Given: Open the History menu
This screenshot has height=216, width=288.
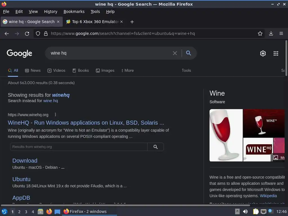Looking at the screenshot, I should pyautogui.click(x=51, y=12).
